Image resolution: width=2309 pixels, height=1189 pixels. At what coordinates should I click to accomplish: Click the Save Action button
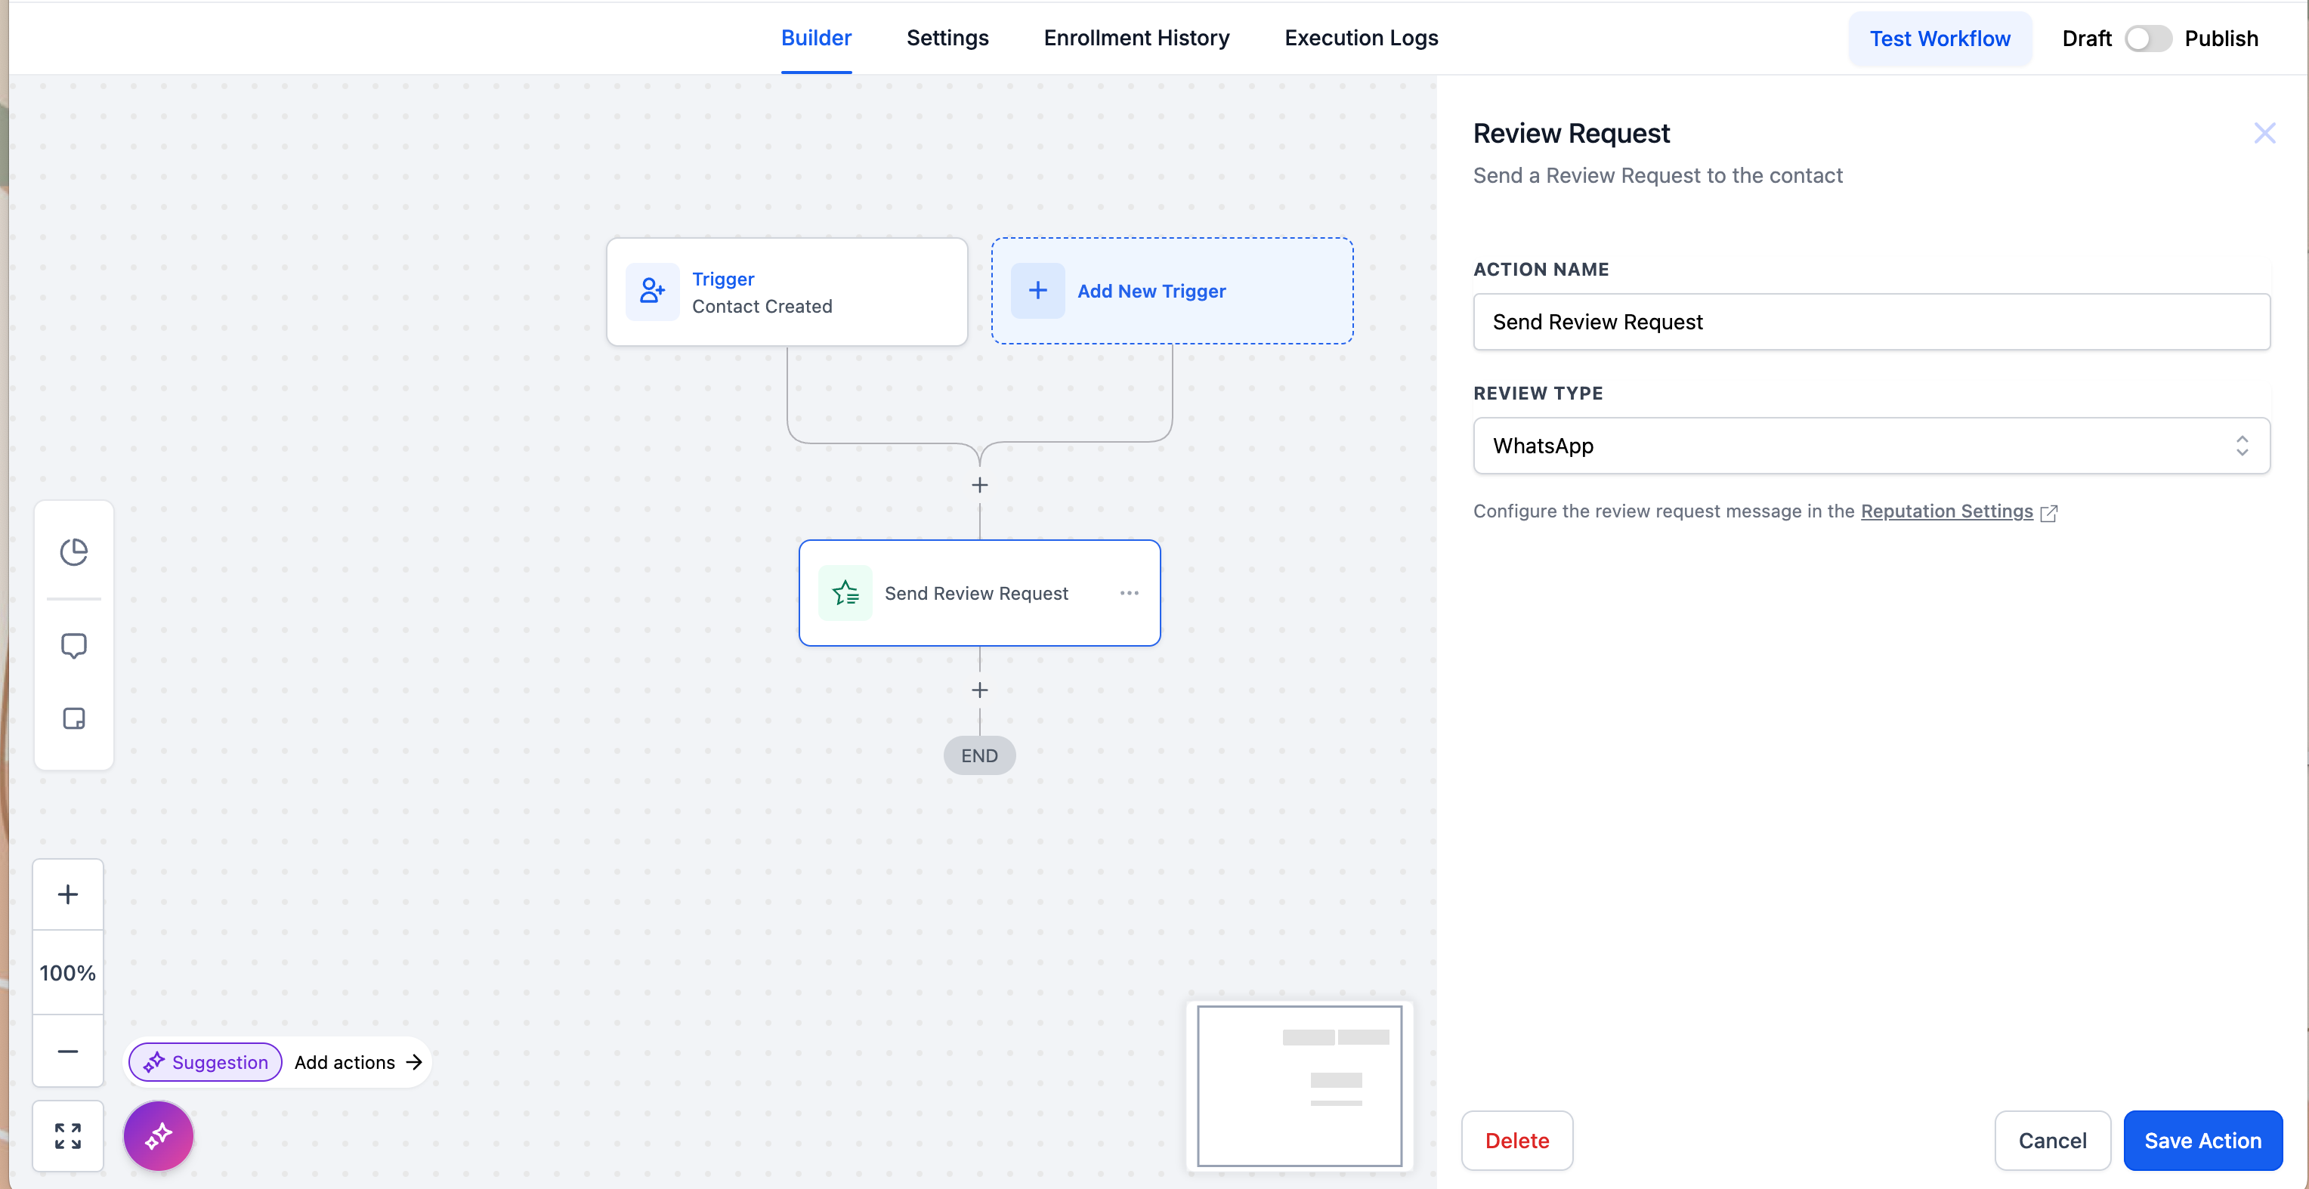point(2202,1140)
